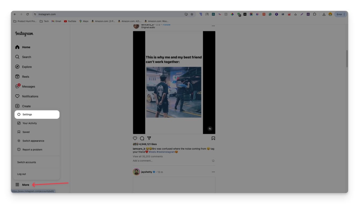Save the iamcaro_b reel with bookmark
This screenshot has height=204, width=359.
[213, 138]
